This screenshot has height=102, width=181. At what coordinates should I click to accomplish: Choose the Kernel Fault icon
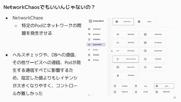pyautogui.click(x=145, y=51)
